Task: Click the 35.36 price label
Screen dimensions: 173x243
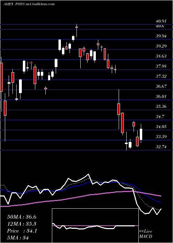Action: pyautogui.click(x=161, y=107)
